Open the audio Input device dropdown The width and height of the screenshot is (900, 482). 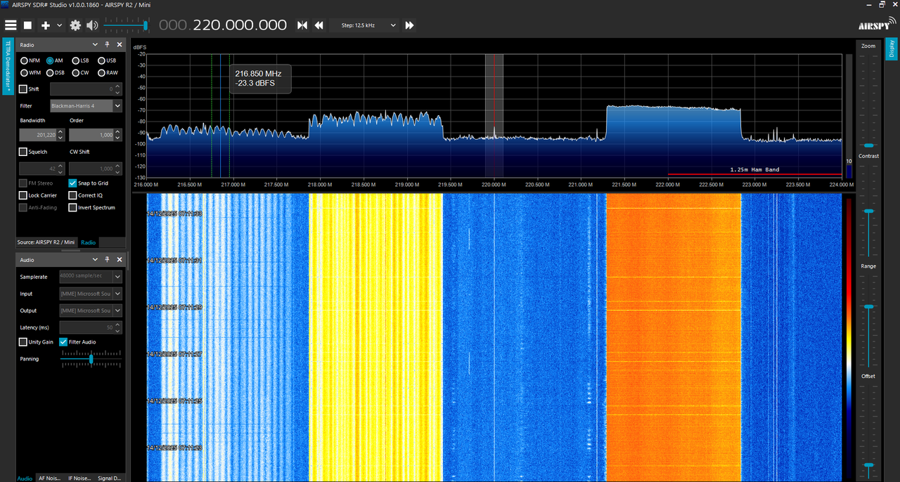pos(91,294)
